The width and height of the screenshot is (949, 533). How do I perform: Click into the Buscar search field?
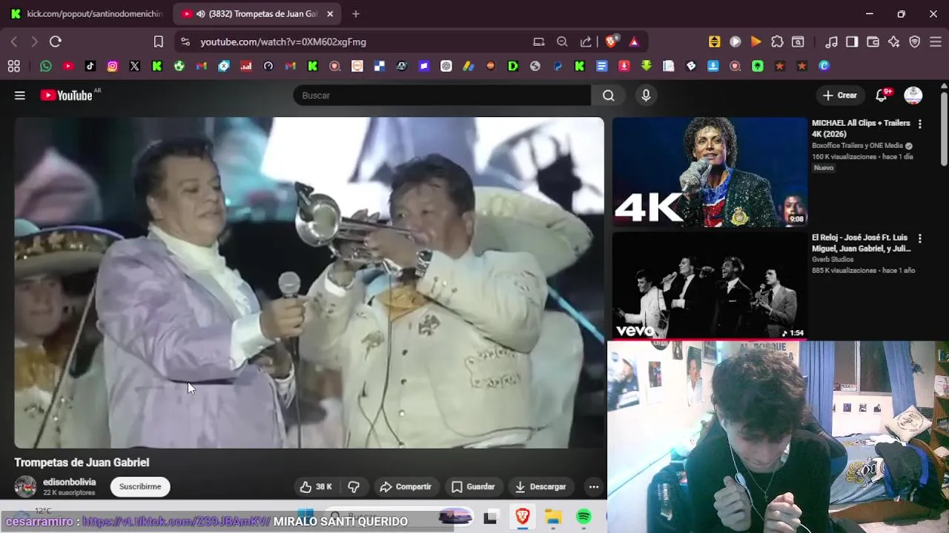442,95
